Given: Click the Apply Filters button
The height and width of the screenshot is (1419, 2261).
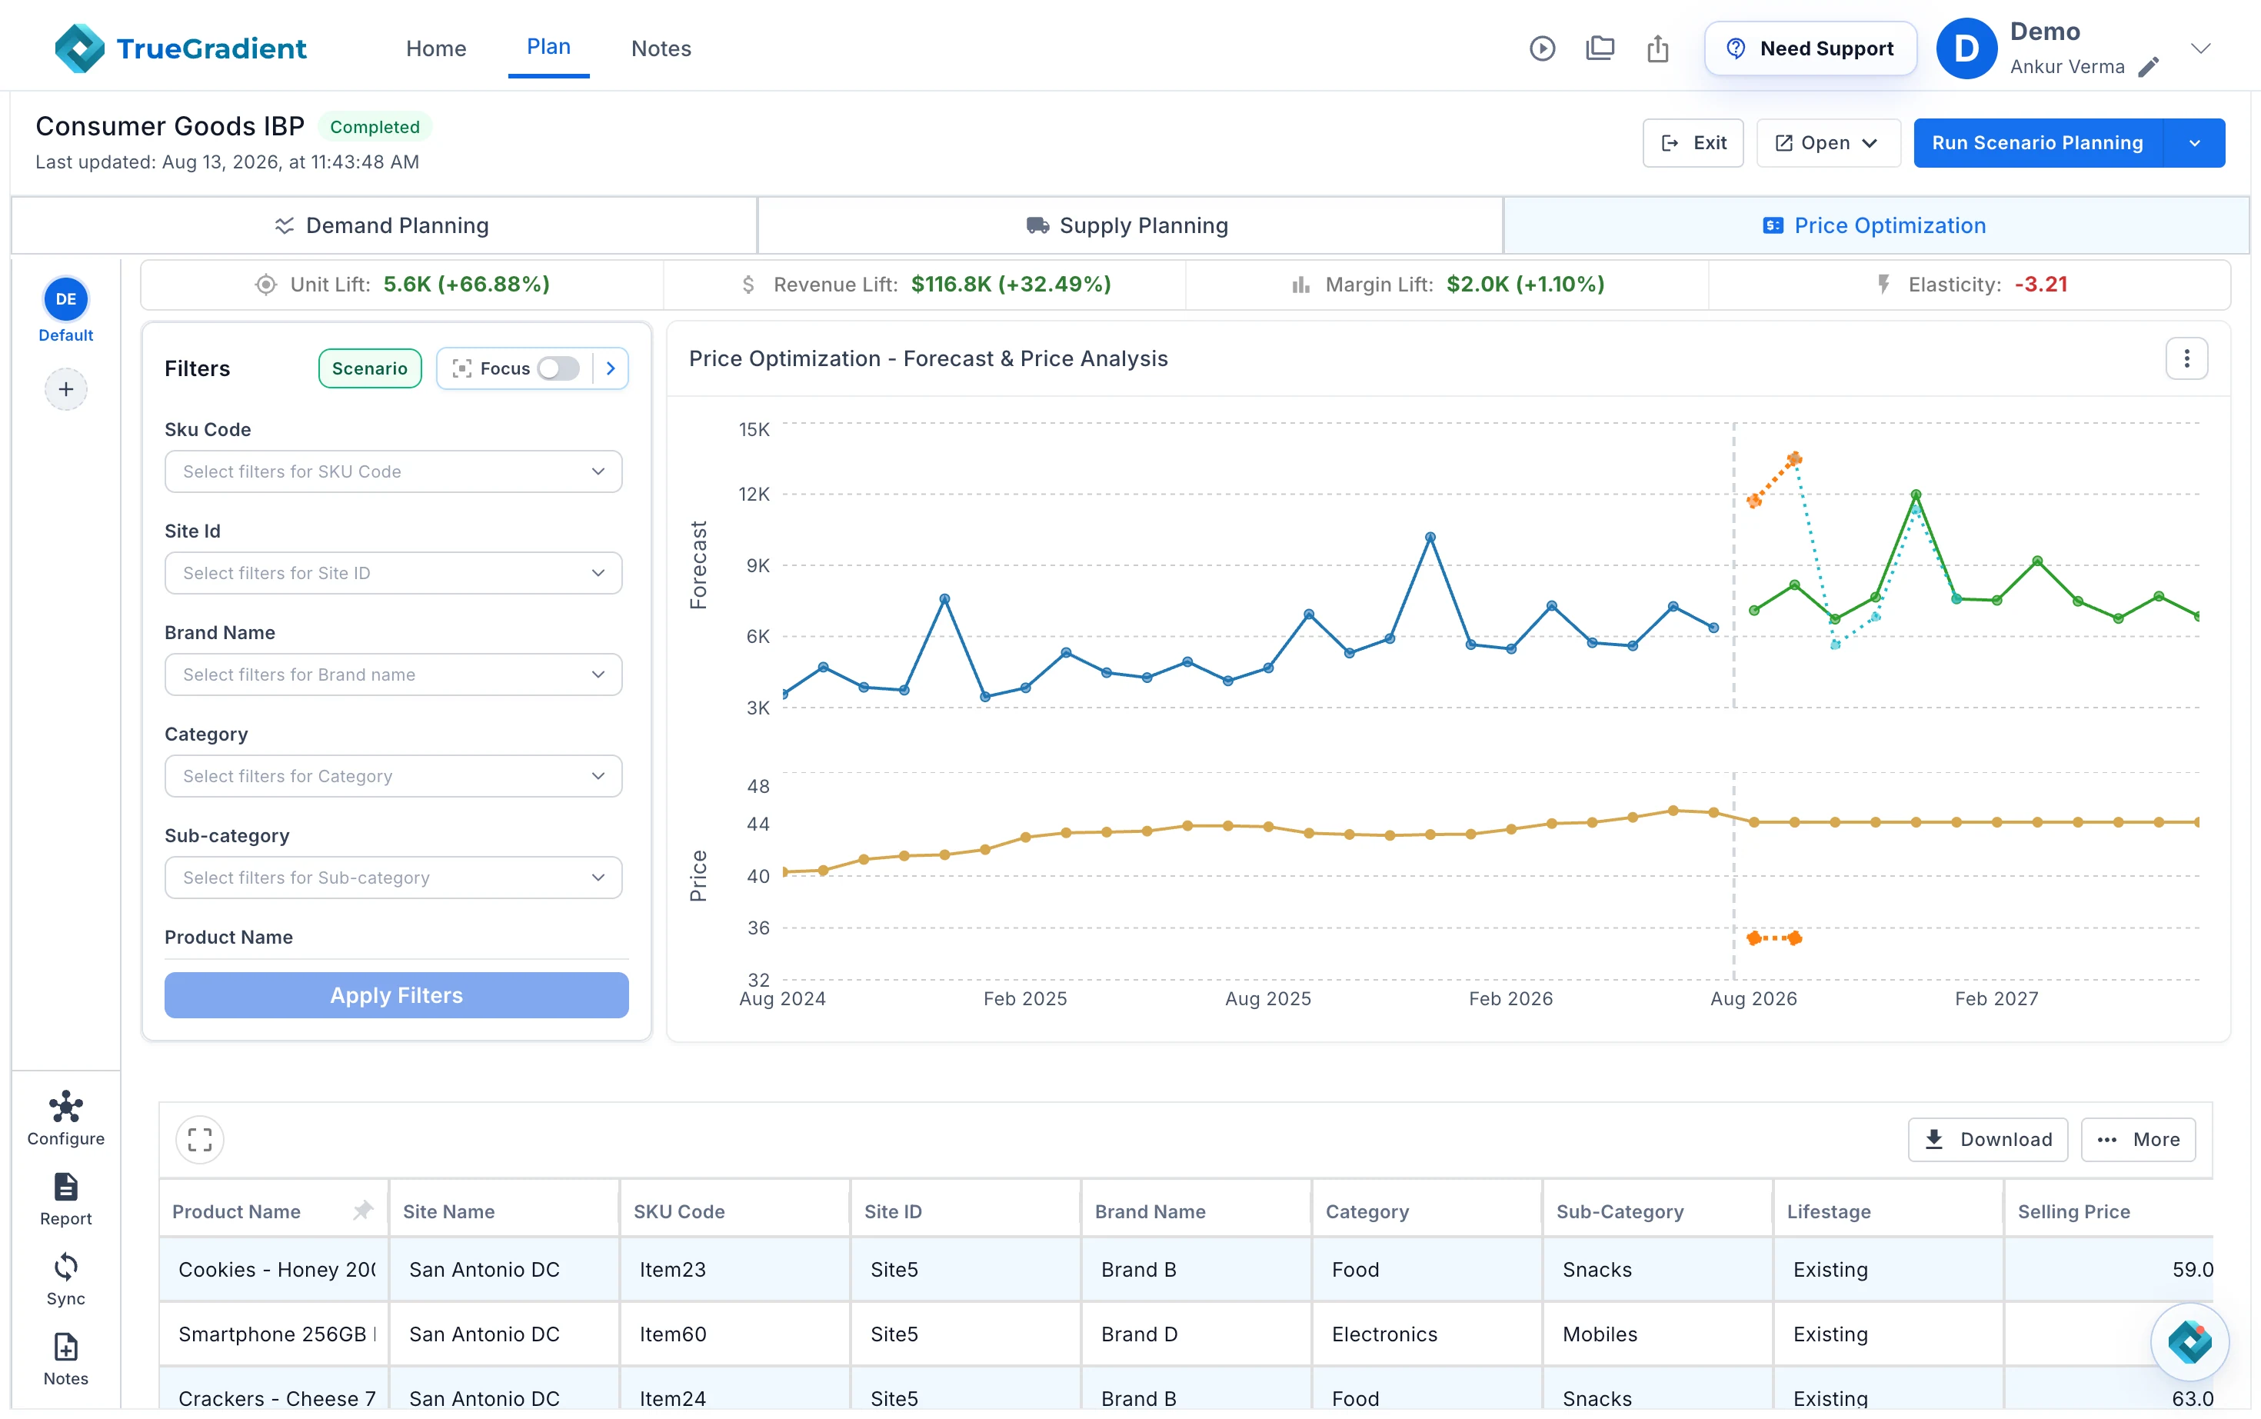Looking at the screenshot, I should click(396, 994).
